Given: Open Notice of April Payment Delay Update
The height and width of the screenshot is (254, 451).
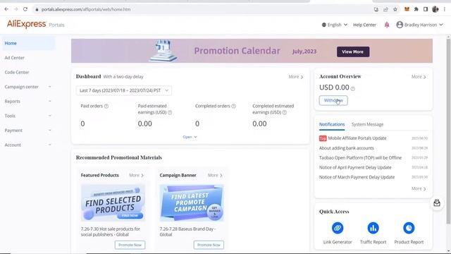Looking at the screenshot, I should (x=355, y=168).
